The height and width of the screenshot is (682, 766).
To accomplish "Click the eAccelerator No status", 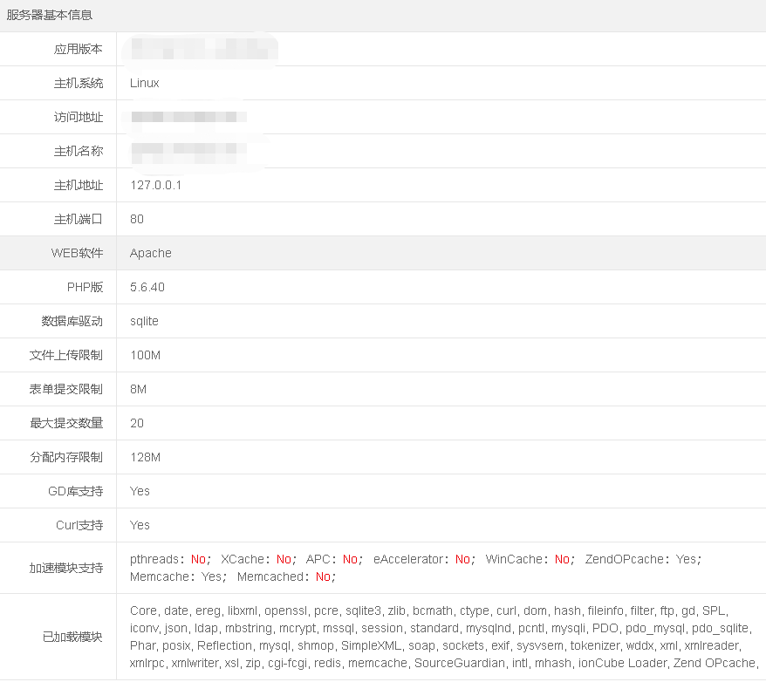I will click(462, 559).
